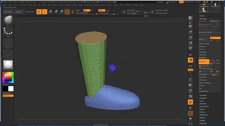Expand the Polygroups section
This screenshot has width=225, height=126.
[x=203, y=123]
